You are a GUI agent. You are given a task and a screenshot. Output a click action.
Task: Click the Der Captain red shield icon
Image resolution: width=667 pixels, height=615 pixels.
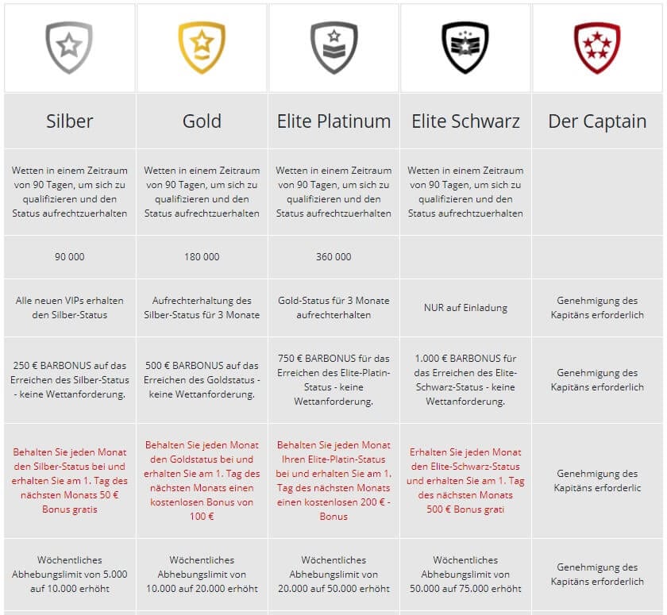pyautogui.click(x=597, y=48)
